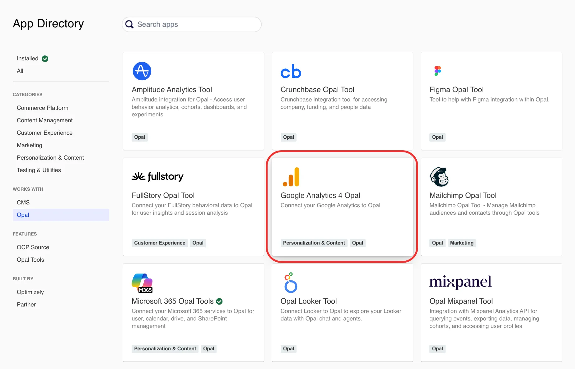Filter by Marketing category in sidebar
This screenshot has width=575, height=369.
coord(30,145)
